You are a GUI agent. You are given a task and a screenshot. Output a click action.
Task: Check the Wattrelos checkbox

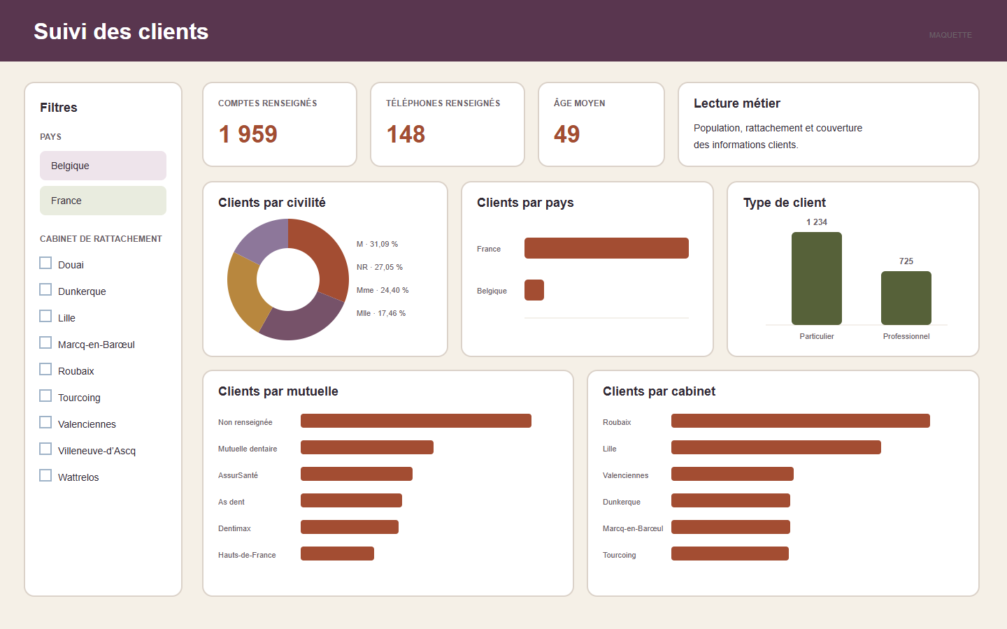[x=45, y=476]
